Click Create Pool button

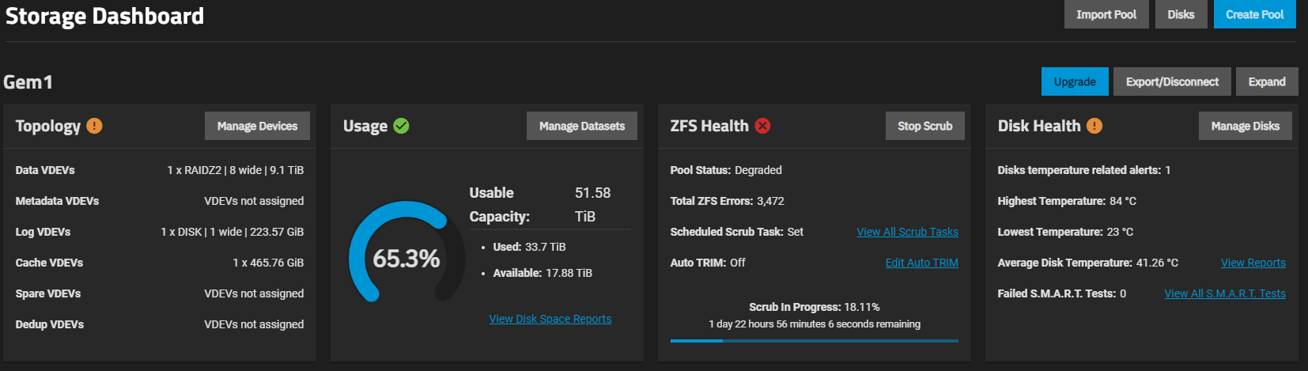click(x=1255, y=14)
